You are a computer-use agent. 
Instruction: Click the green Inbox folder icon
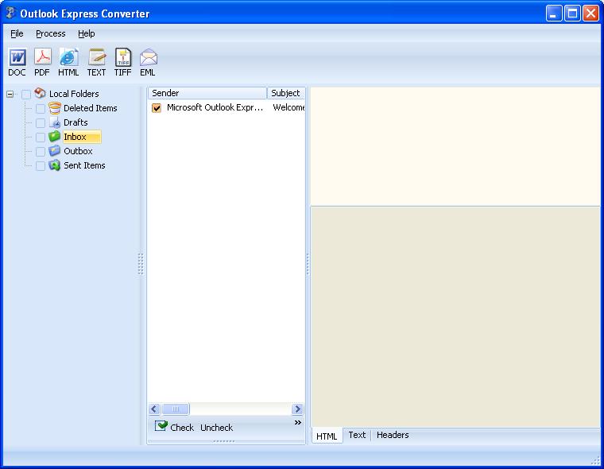(x=55, y=137)
